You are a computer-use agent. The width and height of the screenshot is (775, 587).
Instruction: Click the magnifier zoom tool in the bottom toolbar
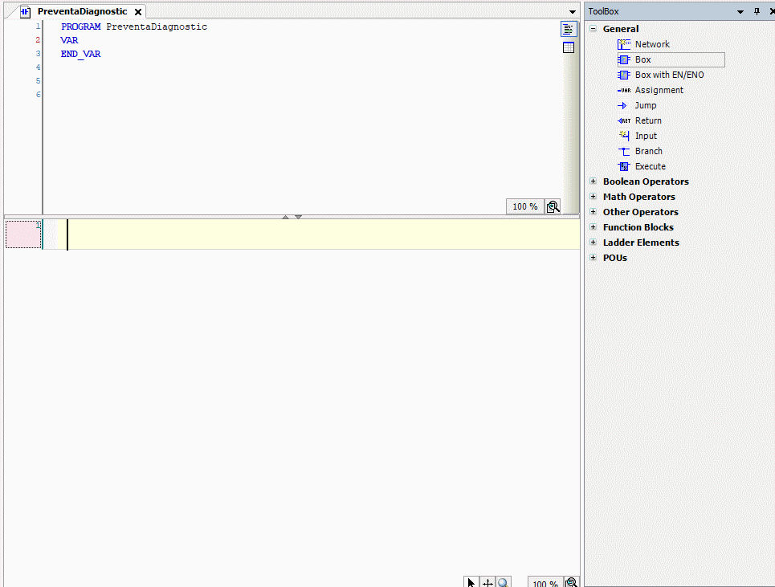click(x=503, y=583)
